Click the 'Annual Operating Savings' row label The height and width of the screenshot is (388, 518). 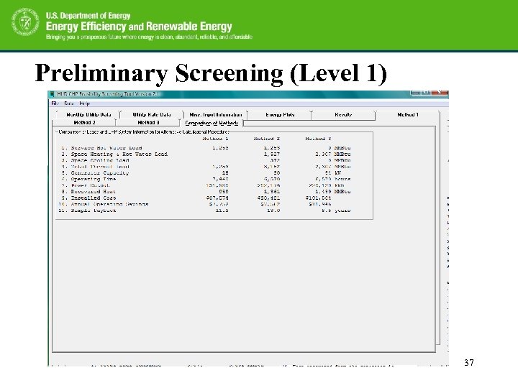coord(109,204)
